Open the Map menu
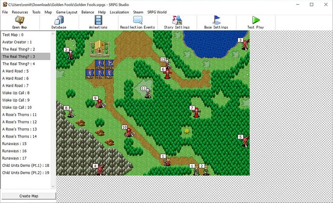The height and width of the screenshot is (203, 333). [48, 12]
